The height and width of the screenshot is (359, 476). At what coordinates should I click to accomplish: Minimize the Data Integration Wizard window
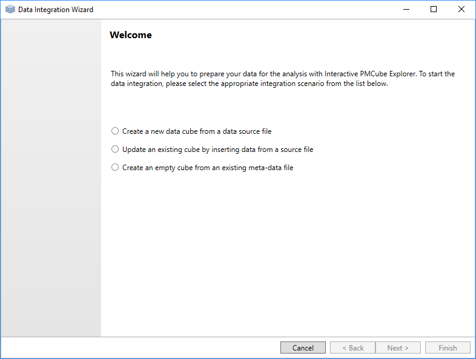(406, 10)
